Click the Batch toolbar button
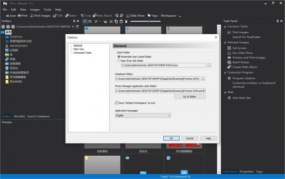The image size is (285, 179). click(71, 16)
